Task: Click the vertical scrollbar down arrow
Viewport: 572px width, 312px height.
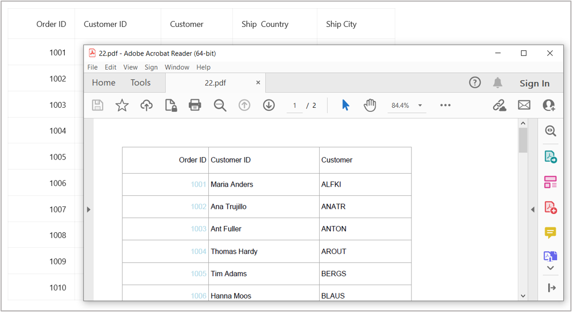Action: [523, 296]
